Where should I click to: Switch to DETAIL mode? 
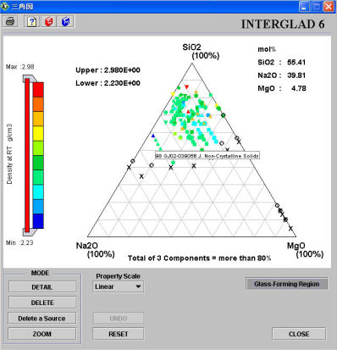[x=42, y=287]
